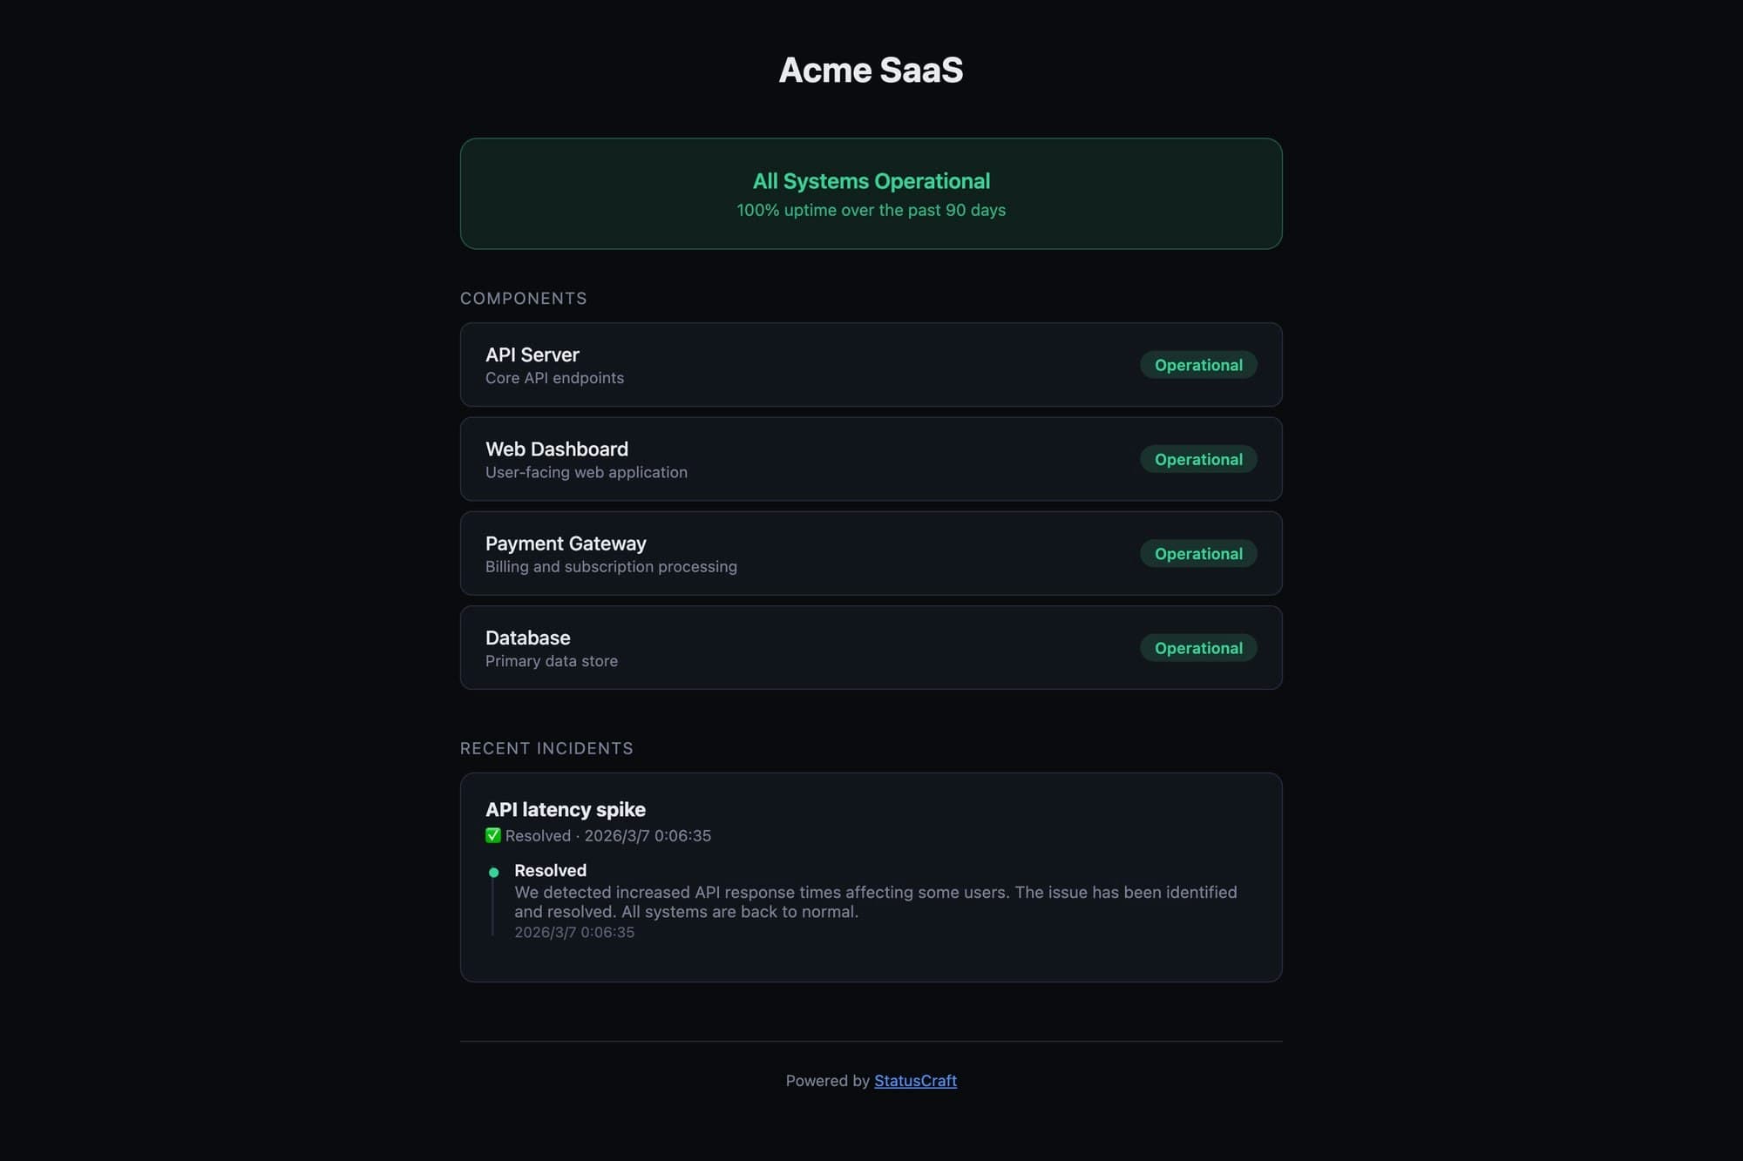Select the Database component row

click(x=871, y=647)
